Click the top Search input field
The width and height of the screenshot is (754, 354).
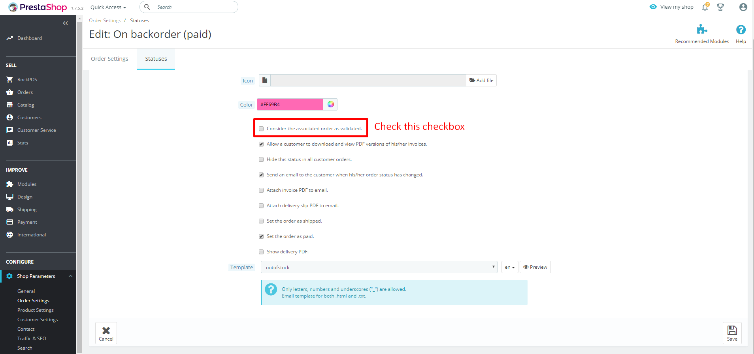pos(194,7)
